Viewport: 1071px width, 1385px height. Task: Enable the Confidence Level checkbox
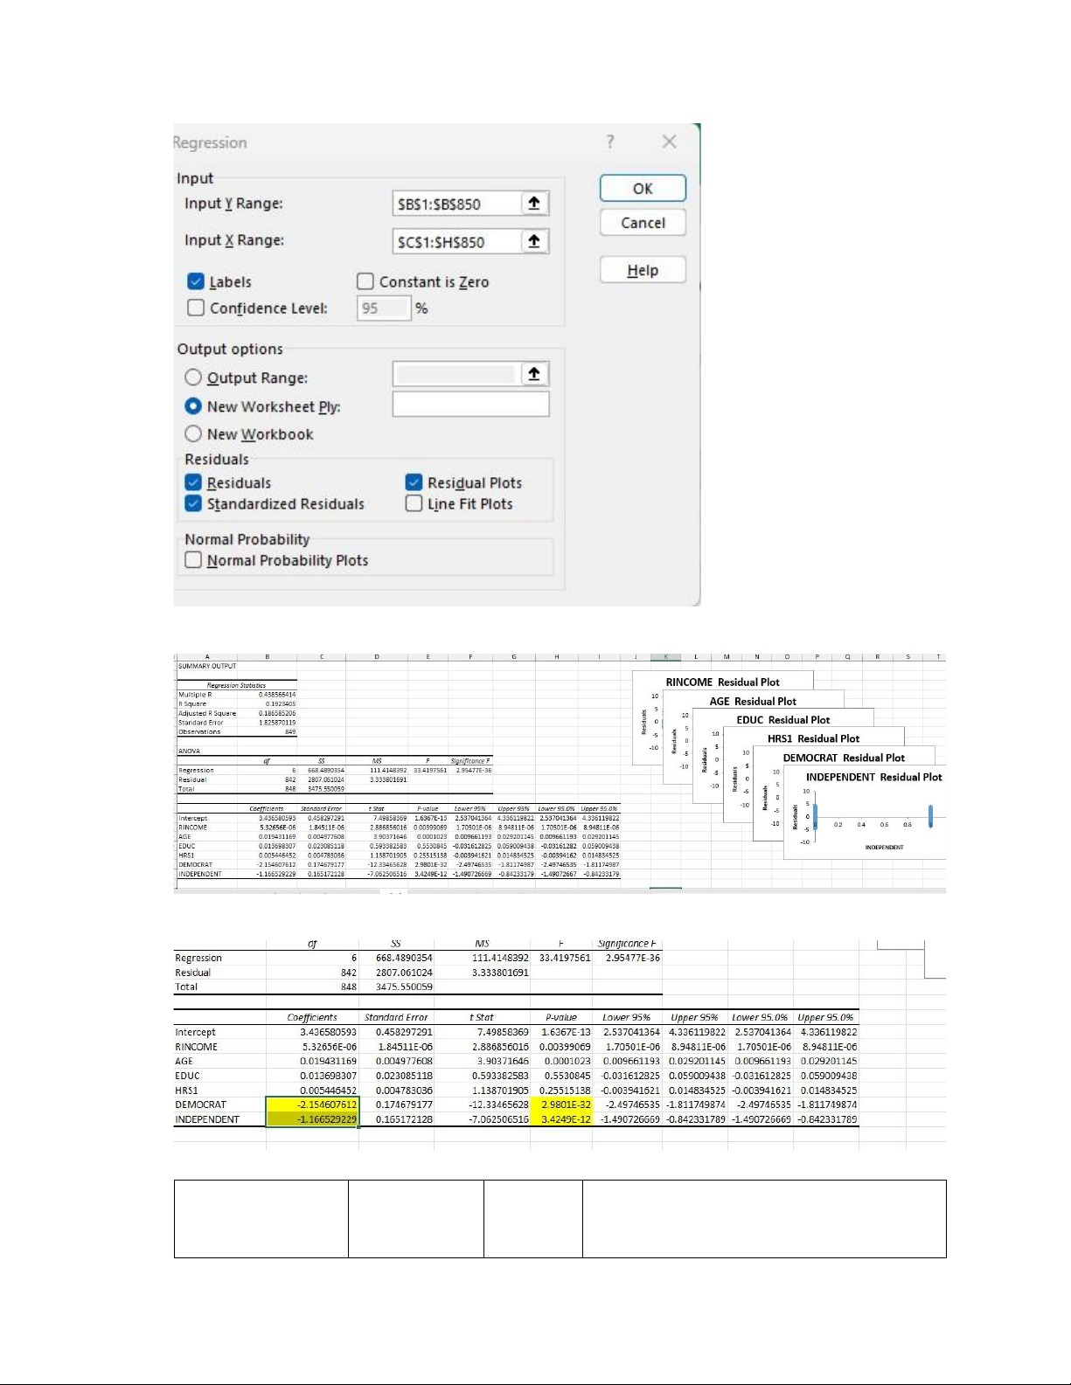point(196,308)
